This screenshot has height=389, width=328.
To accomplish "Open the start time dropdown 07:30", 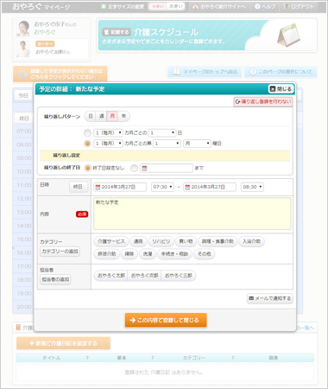I will (x=162, y=187).
